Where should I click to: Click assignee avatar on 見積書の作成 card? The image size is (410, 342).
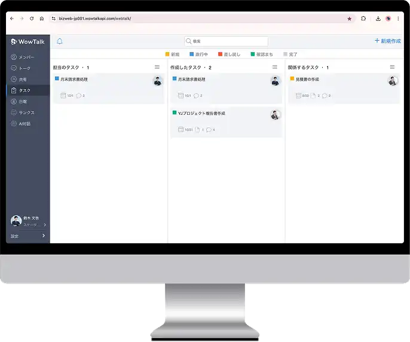pyautogui.click(x=393, y=81)
